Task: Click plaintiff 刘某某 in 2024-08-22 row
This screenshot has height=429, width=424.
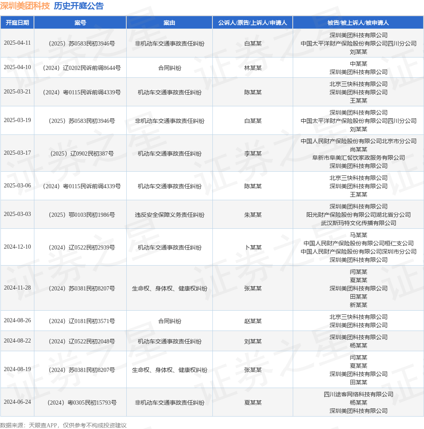Action: coord(253,341)
